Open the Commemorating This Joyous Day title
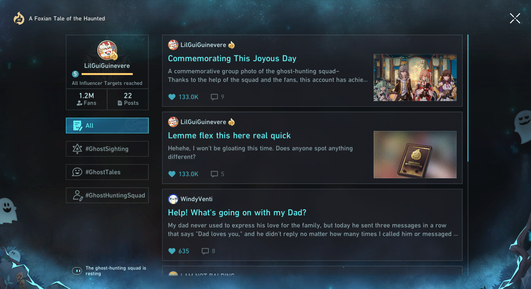This screenshot has height=289, width=531. tap(232, 58)
